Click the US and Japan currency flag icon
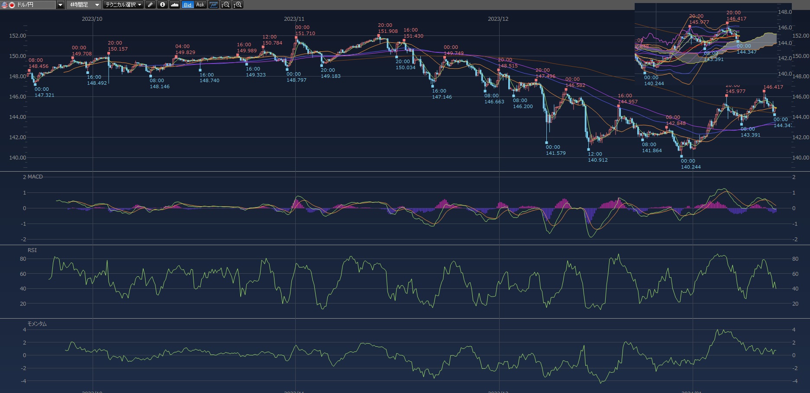Viewport: 810px width, 393px height. pyautogui.click(x=8, y=5)
